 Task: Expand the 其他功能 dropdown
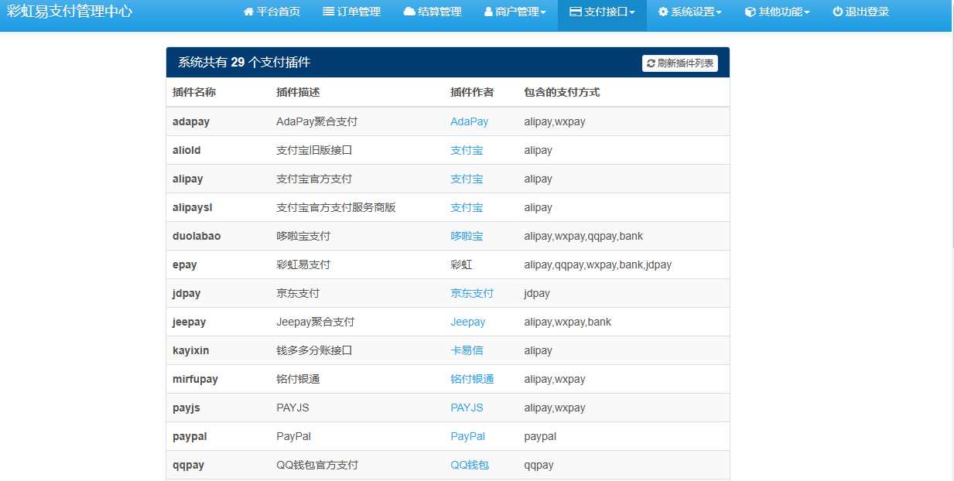pyautogui.click(x=776, y=12)
